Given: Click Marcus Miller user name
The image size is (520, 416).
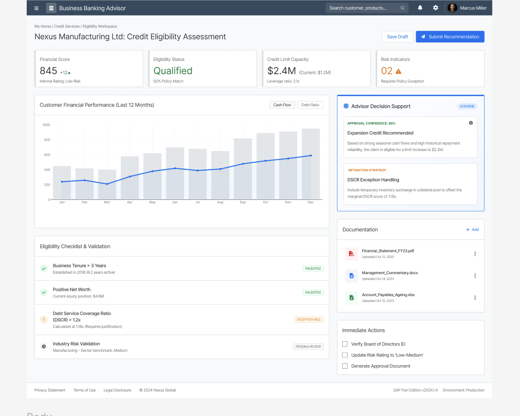Looking at the screenshot, I should click(x=473, y=8).
